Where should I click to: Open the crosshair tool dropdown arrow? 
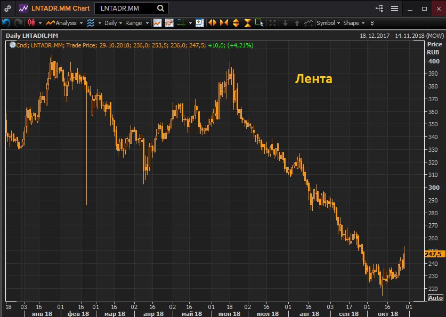(x=190, y=23)
